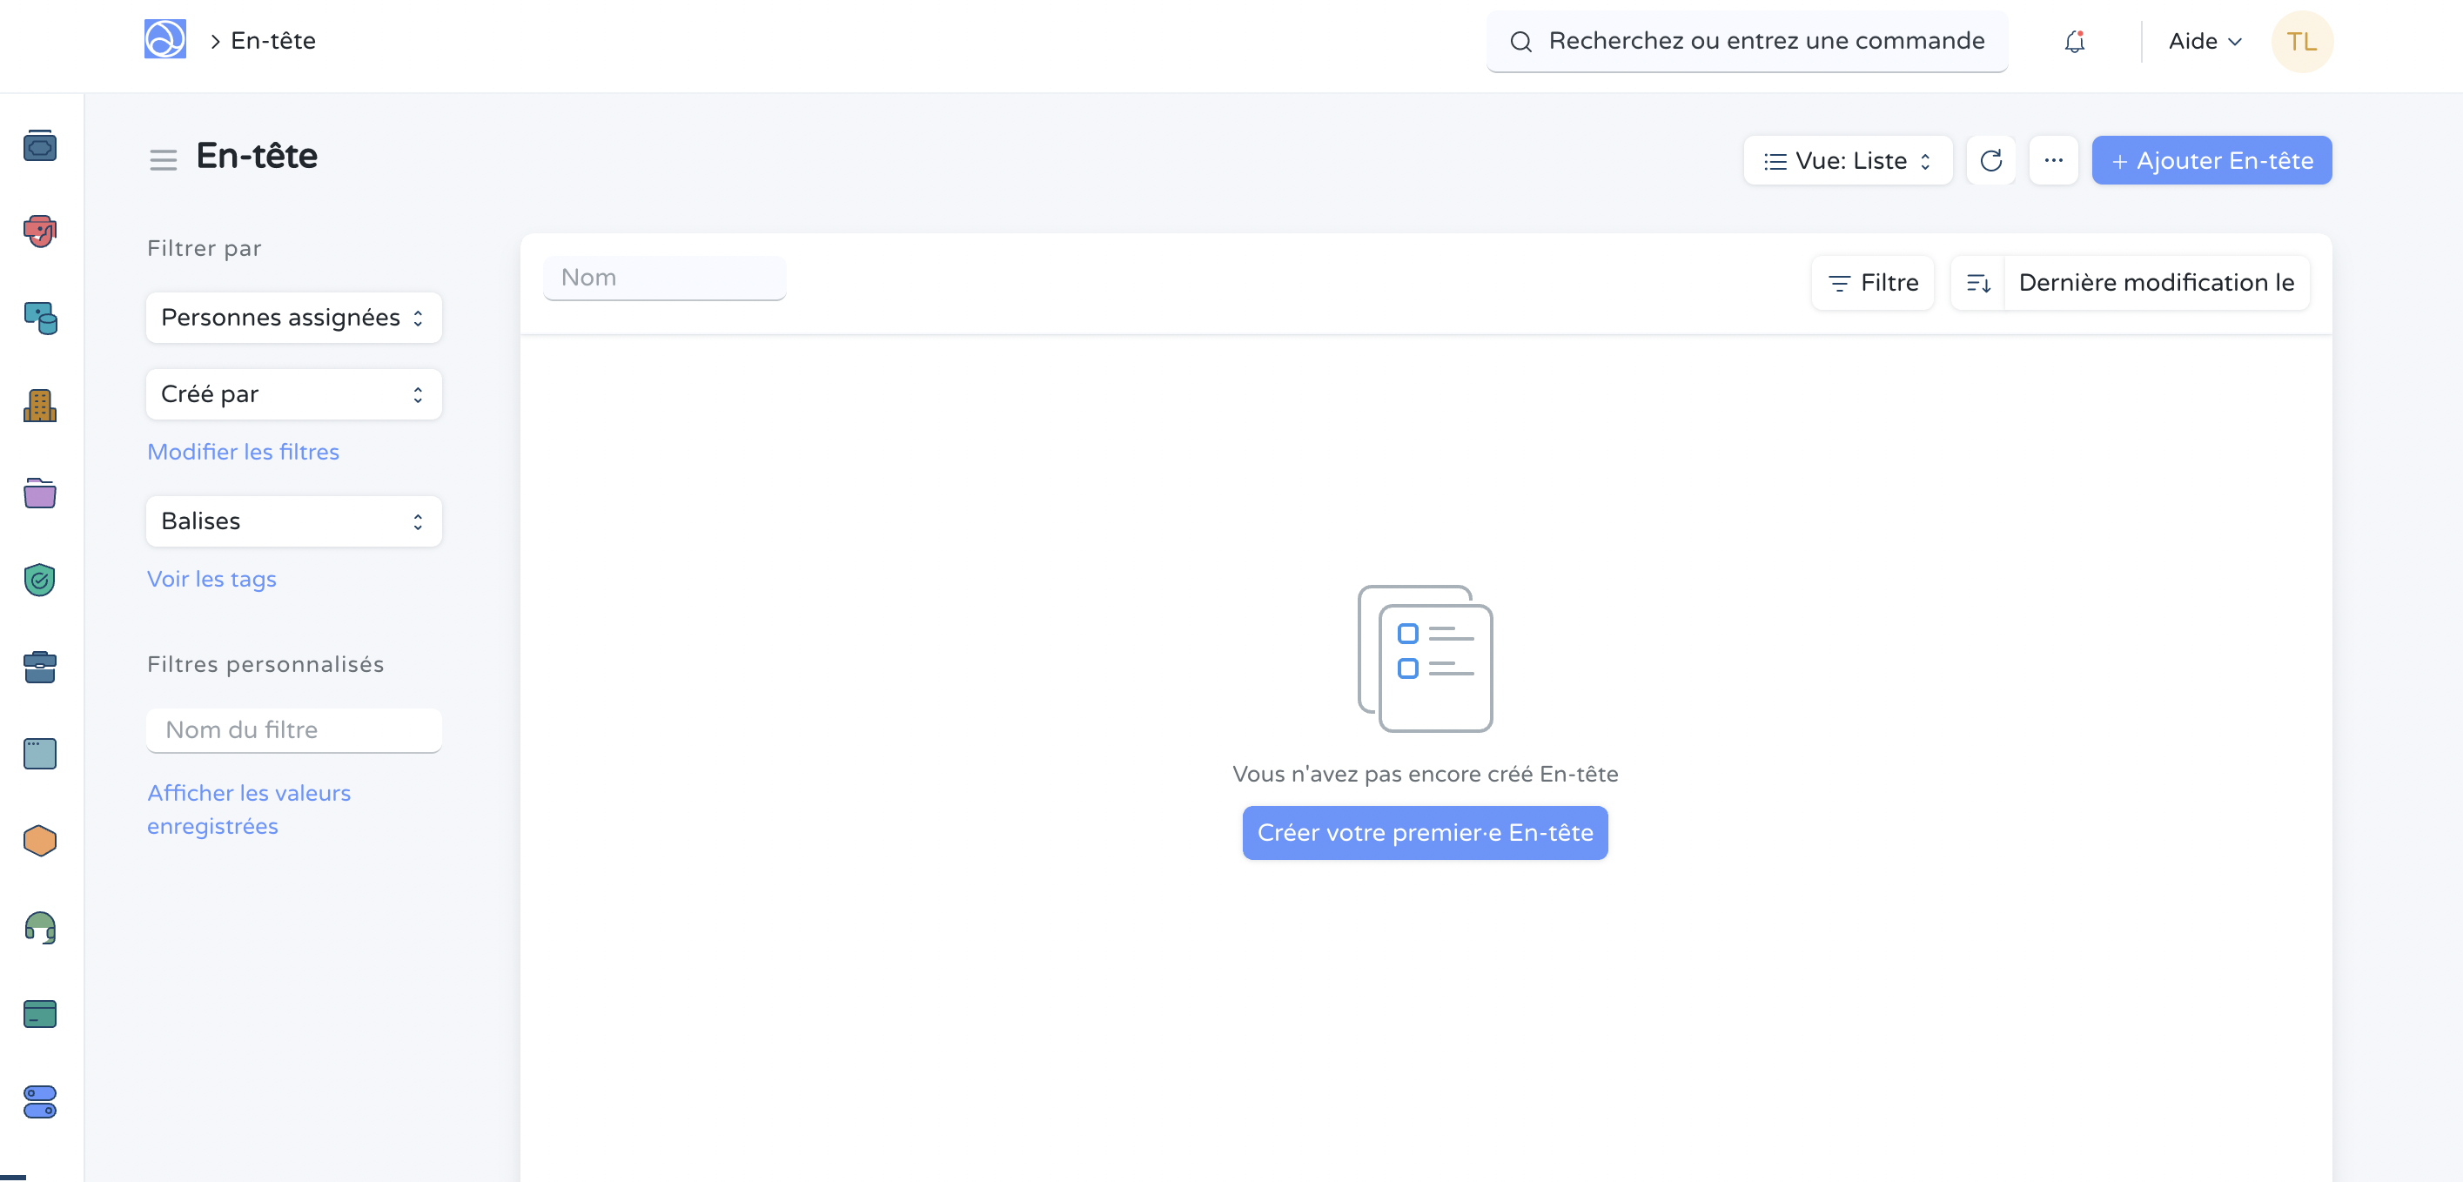This screenshot has width=2463, height=1182.
Task: Open the Dernière modification le sort field
Action: 2156,283
